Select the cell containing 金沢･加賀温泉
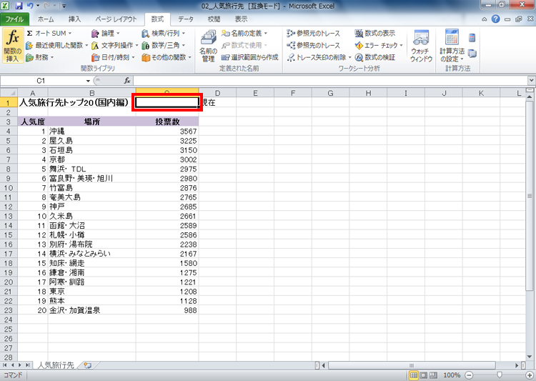Screen dimensions: 536x381 tap(92, 310)
